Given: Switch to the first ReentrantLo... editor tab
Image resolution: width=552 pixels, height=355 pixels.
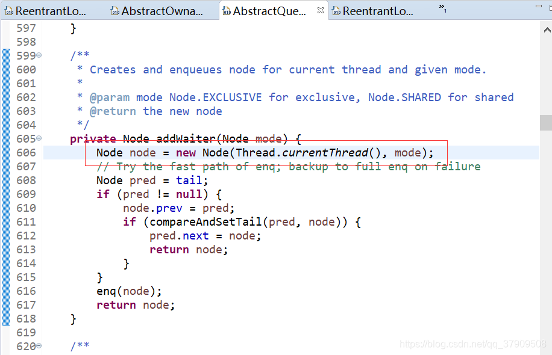Looking at the screenshot, I should pyautogui.click(x=46, y=11).
